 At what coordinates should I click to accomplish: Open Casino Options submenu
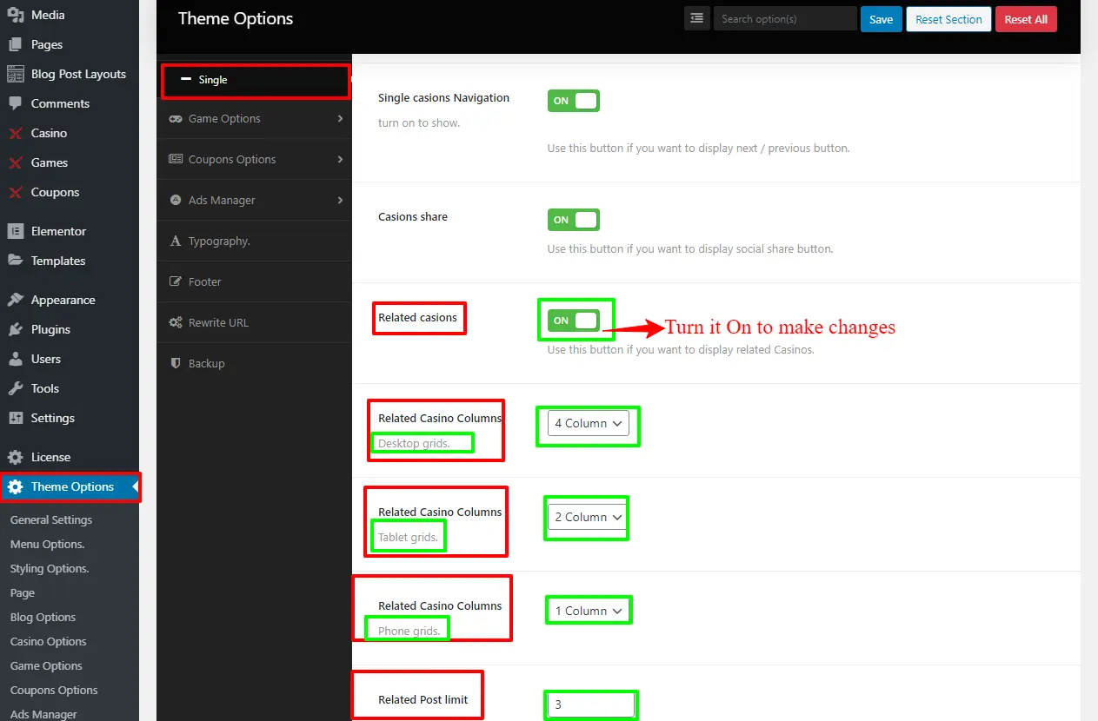click(x=48, y=641)
